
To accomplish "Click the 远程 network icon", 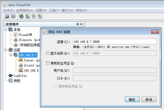I will (11, 50).
